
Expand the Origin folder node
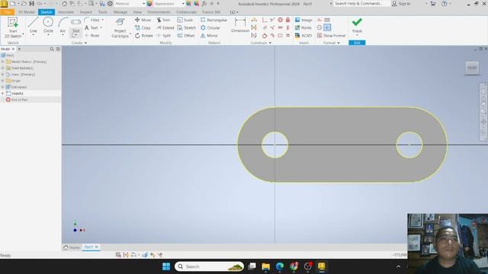(3, 81)
